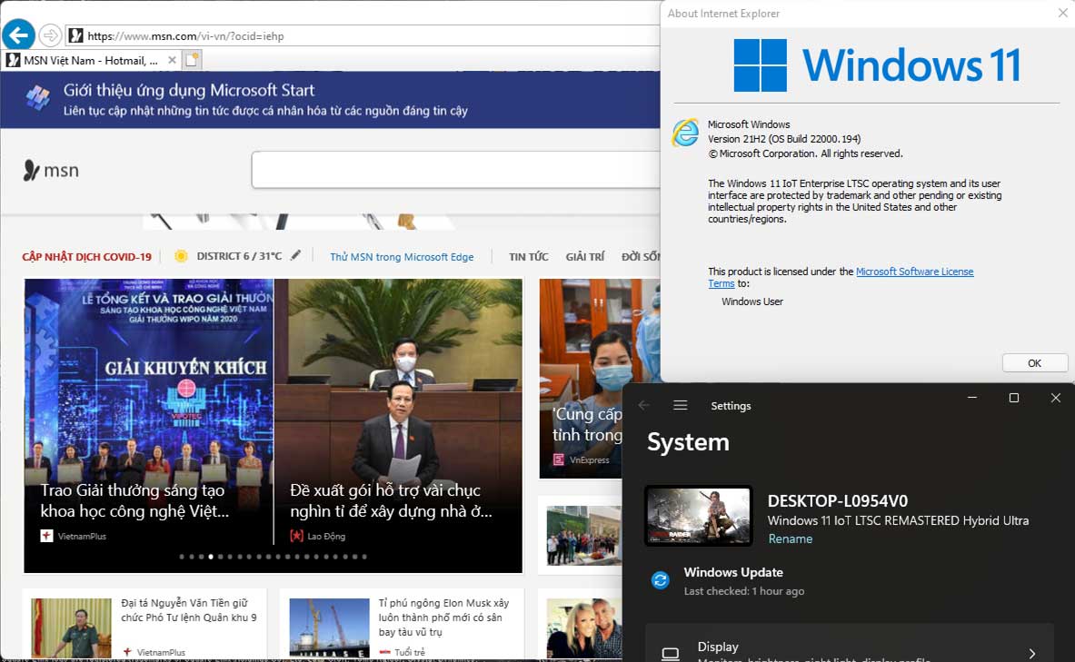Open the GIẢI TRÍ menu item
Image resolution: width=1075 pixels, height=662 pixels.
click(585, 256)
